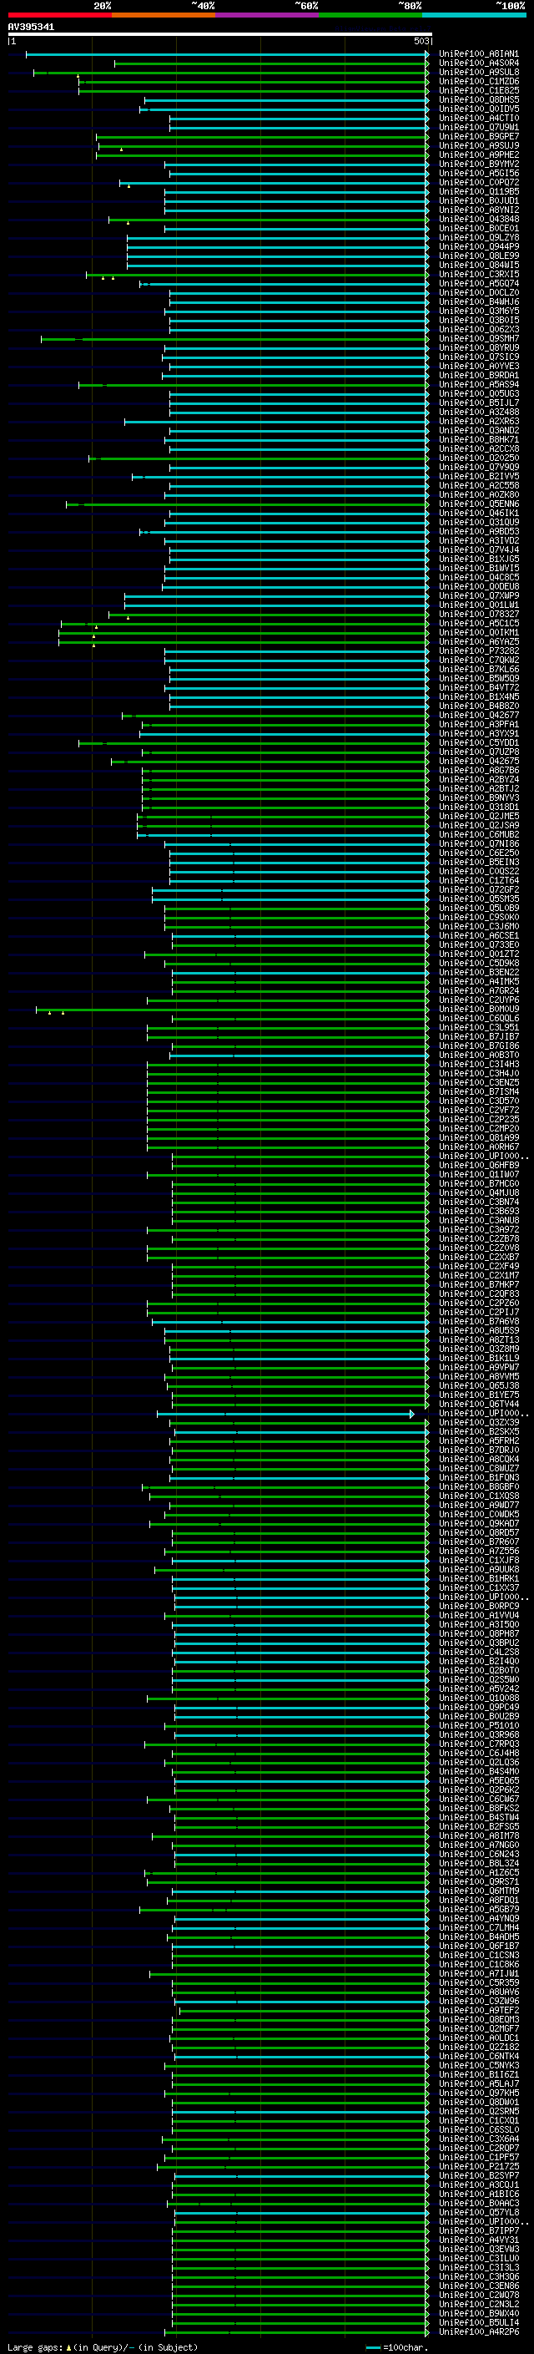Click the cyan alignment bar for UniRef100_A0B3T0
The image size is (534, 2354).
coord(299,1056)
